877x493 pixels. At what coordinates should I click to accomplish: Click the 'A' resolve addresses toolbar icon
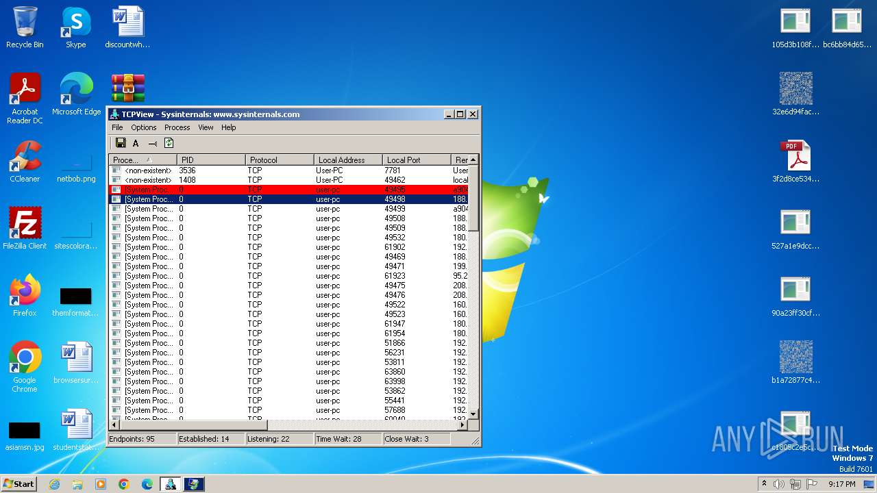click(136, 143)
